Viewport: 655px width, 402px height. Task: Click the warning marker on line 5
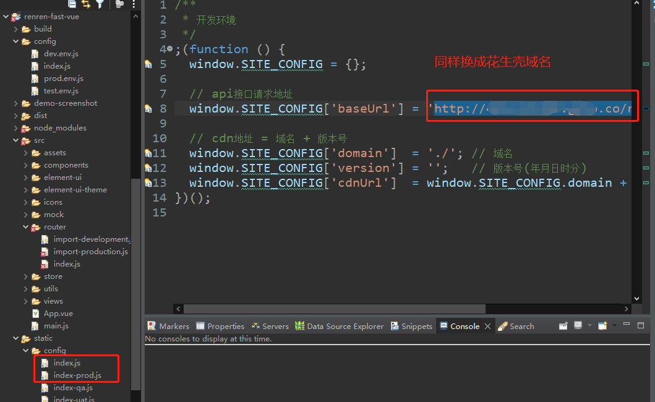tap(148, 64)
